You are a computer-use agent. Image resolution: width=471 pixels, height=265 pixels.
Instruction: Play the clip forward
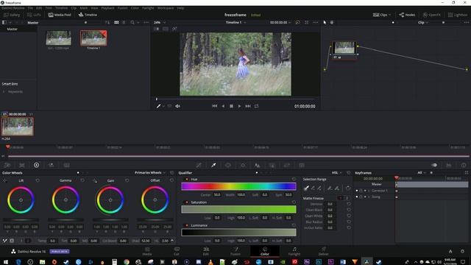(239, 106)
